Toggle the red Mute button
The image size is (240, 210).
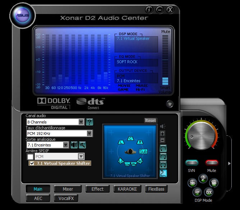pos(212,163)
